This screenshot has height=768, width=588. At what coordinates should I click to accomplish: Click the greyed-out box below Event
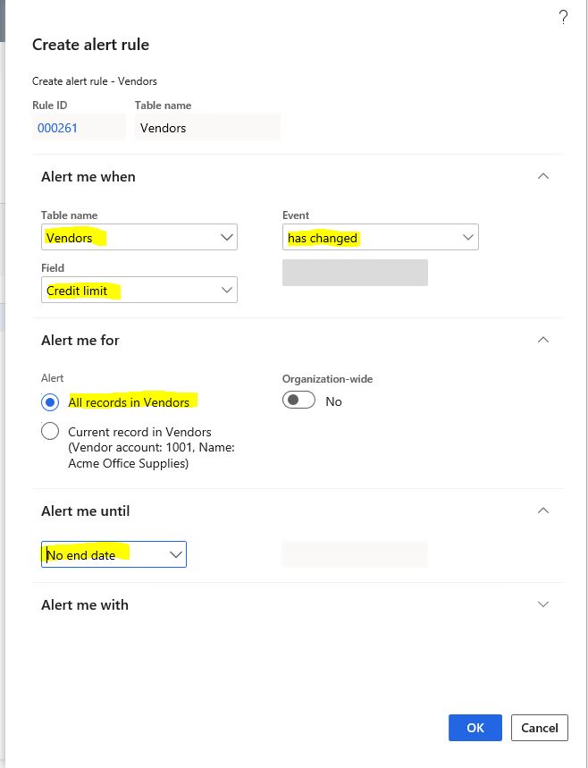355,273
